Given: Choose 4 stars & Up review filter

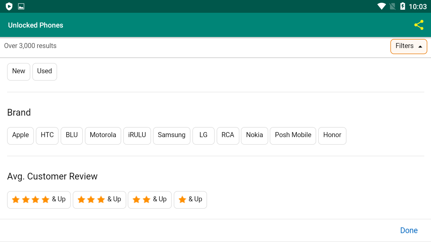Looking at the screenshot, I should click(x=39, y=200).
